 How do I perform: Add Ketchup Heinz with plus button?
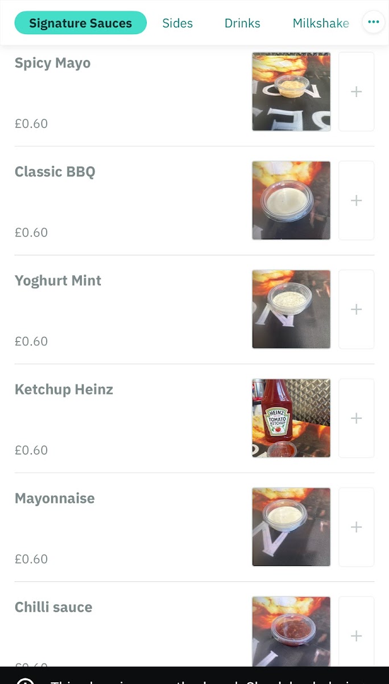click(x=356, y=418)
